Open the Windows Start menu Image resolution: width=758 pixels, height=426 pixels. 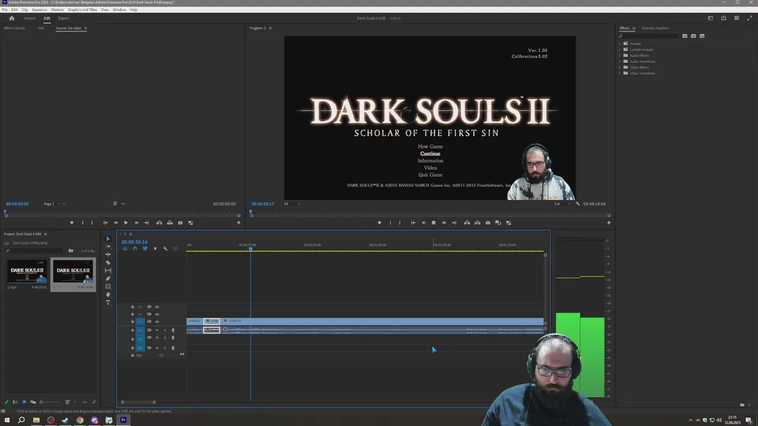[x=7, y=420]
